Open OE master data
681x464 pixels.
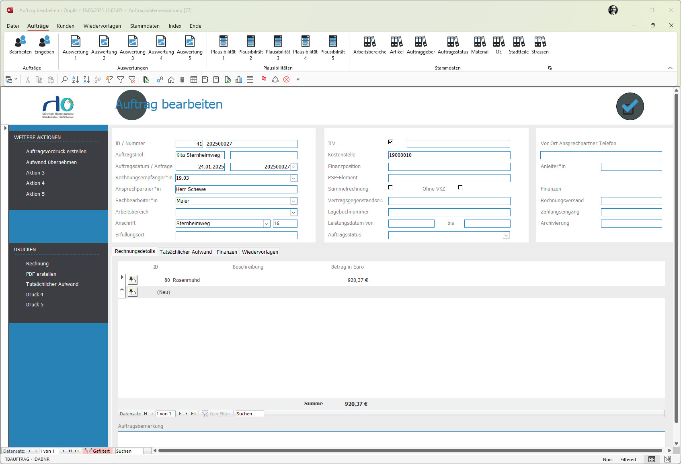tap(499, 45)
